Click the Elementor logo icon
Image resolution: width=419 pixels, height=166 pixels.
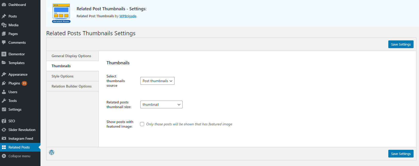pos(4,54)
